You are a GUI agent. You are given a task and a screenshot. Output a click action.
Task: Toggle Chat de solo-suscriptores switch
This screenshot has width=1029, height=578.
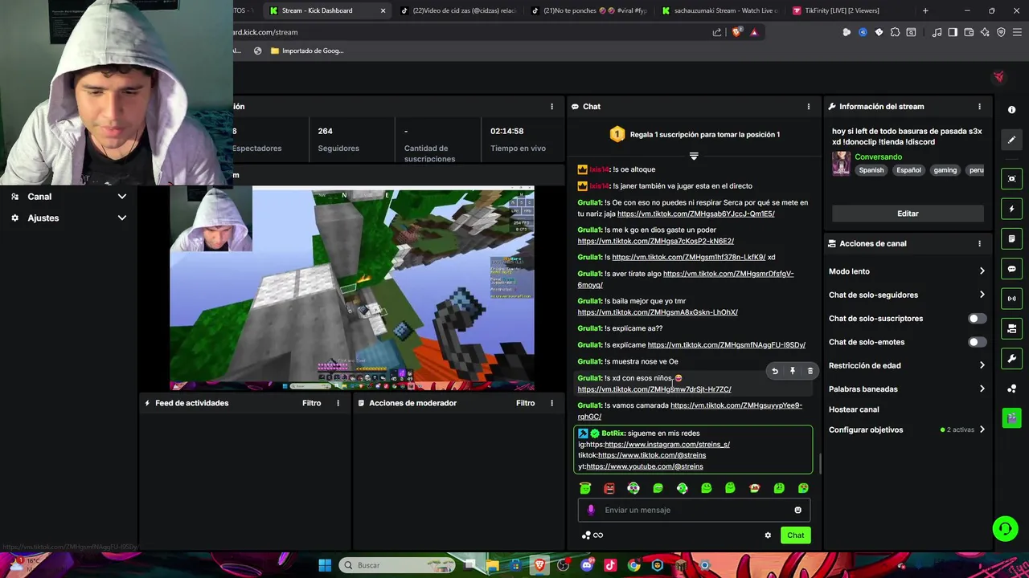click(x=977, y=319)
